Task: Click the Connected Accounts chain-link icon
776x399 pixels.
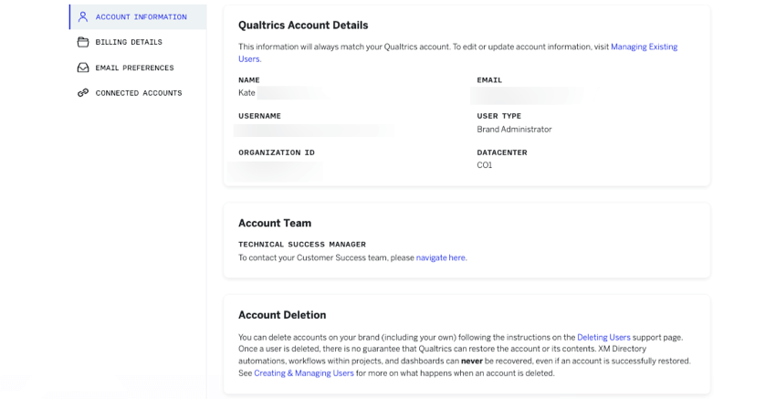Action: [x=83, y=92]
